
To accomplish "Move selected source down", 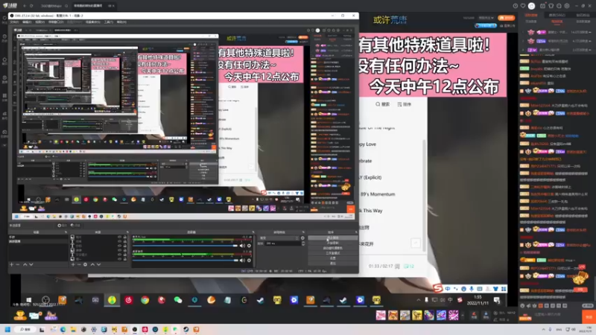I will (x=98, y=264).
